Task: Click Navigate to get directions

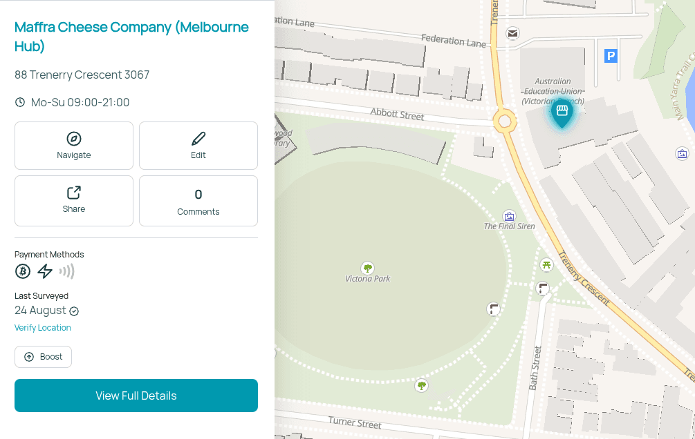Action: 73,146
